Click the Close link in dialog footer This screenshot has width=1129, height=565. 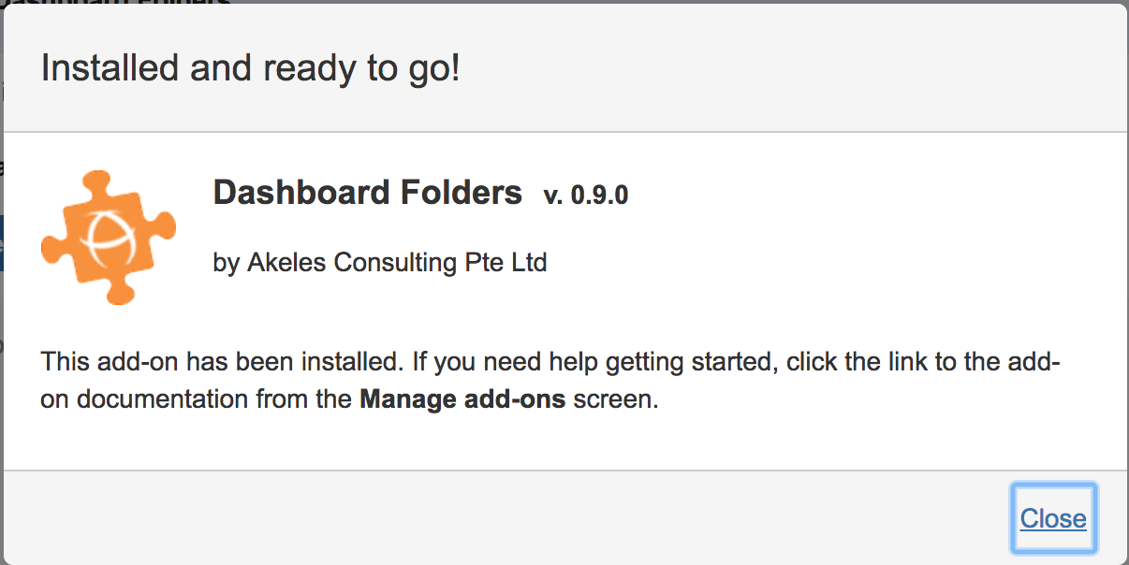click(x=1053, y=518)
